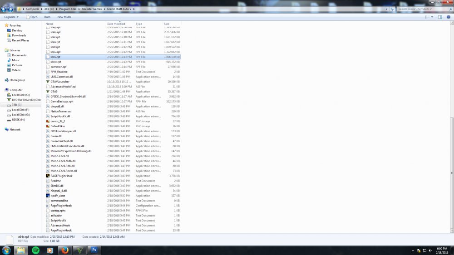
Task: Click the Search Grand Theft Auto V field
Action: (x=424, y=9)
